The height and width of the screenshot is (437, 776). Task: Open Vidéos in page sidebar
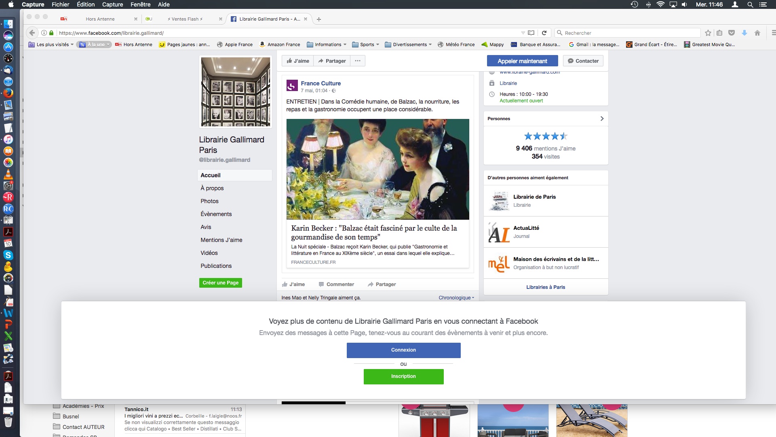tap(209, 253)
